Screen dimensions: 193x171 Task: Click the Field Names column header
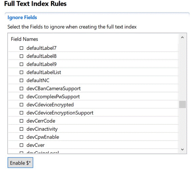coord(25,39)
